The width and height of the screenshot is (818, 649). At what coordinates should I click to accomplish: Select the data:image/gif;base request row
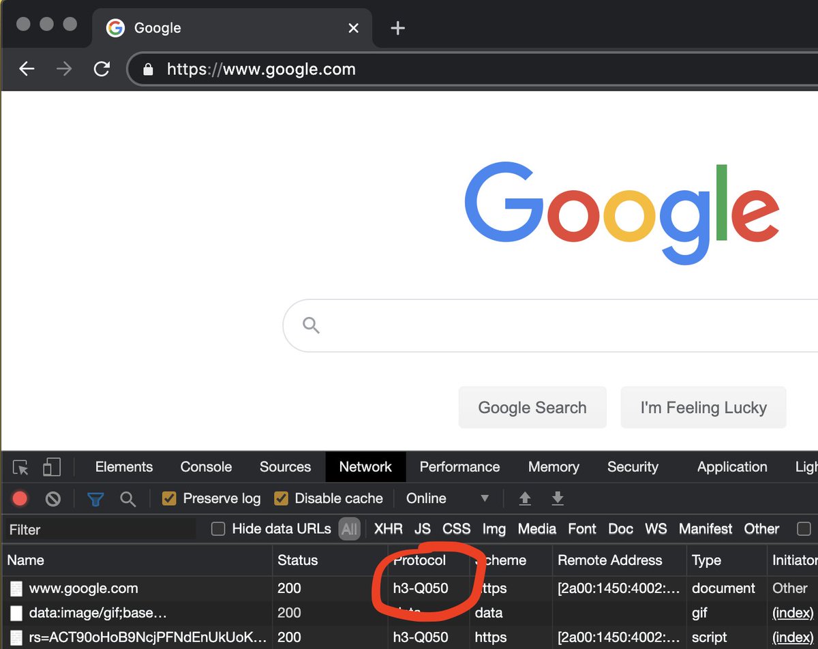pyautogui.click(x=409, y=612)
